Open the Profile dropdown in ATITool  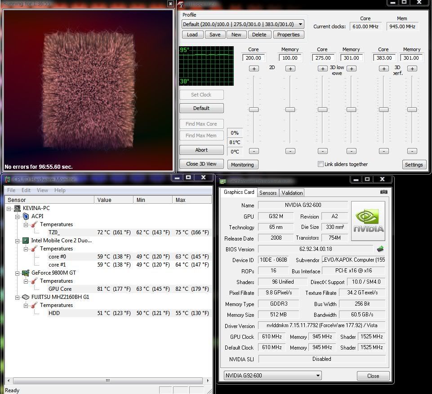pos(301,24)
